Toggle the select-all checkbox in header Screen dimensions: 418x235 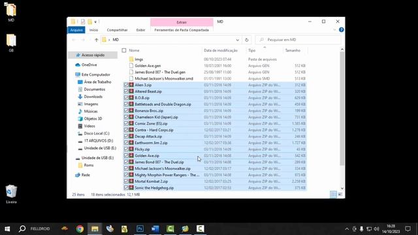coord(124,50)
